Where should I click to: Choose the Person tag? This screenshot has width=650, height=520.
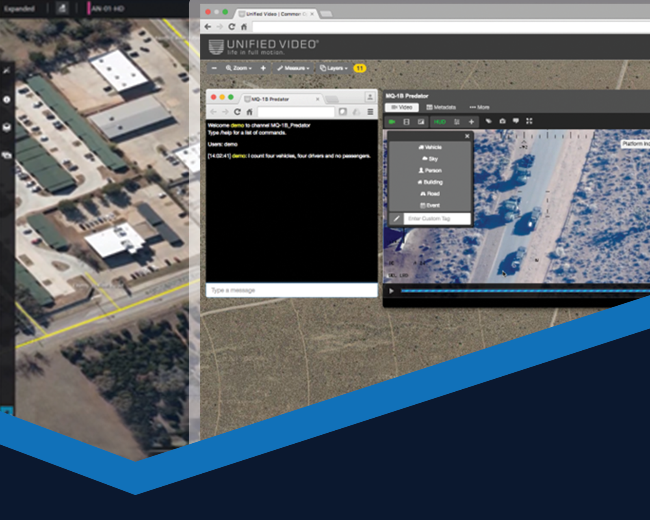pyautogui.click(x=430, y=170)
